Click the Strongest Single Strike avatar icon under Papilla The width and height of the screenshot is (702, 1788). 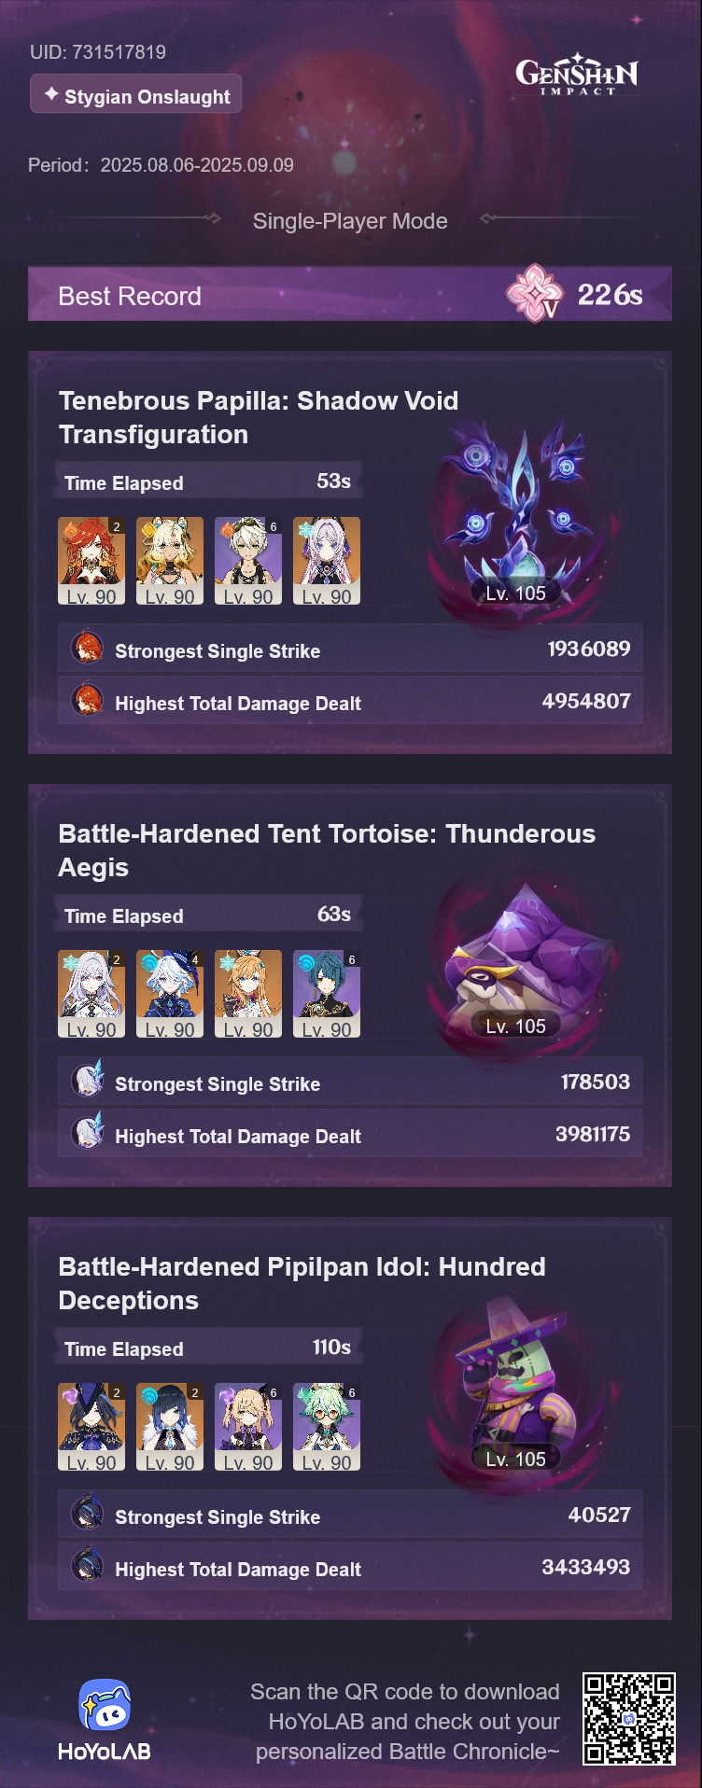tap(88, 648)
